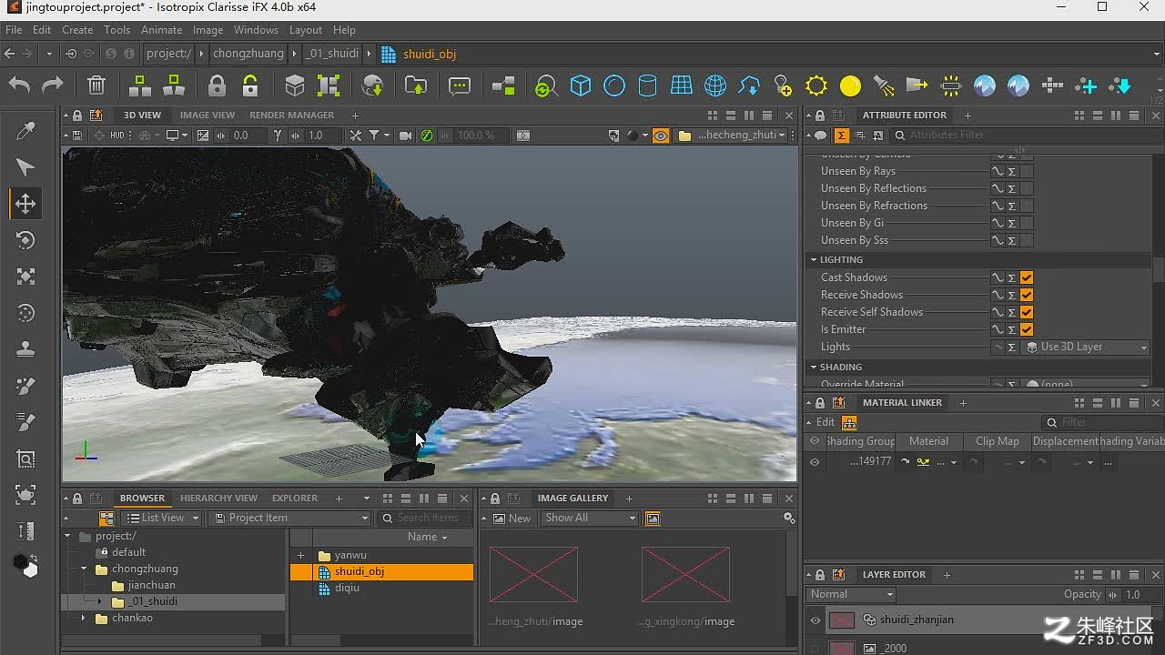The height and width of the screenshot is (655, 1165).
Task: Click the globe wireframe icon
Action: pyautogui.click(x=715, y=86)
